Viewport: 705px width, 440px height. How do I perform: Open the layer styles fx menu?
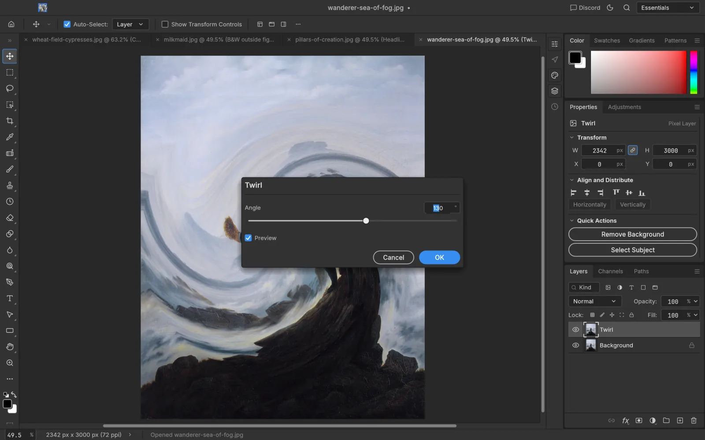(x=625, y=421)
